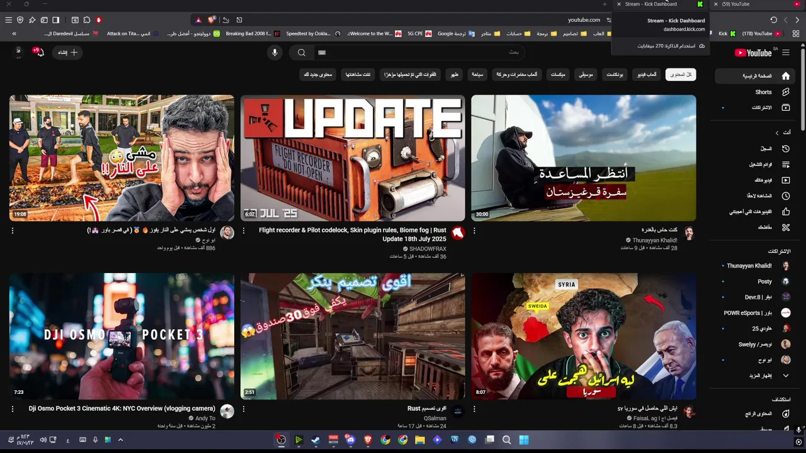Show hidden tray icons chevron

click(120, 440)
